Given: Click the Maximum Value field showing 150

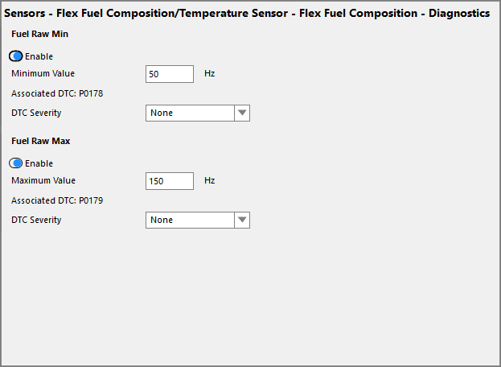Looking at the screenshot, I should tap(169, 181).
